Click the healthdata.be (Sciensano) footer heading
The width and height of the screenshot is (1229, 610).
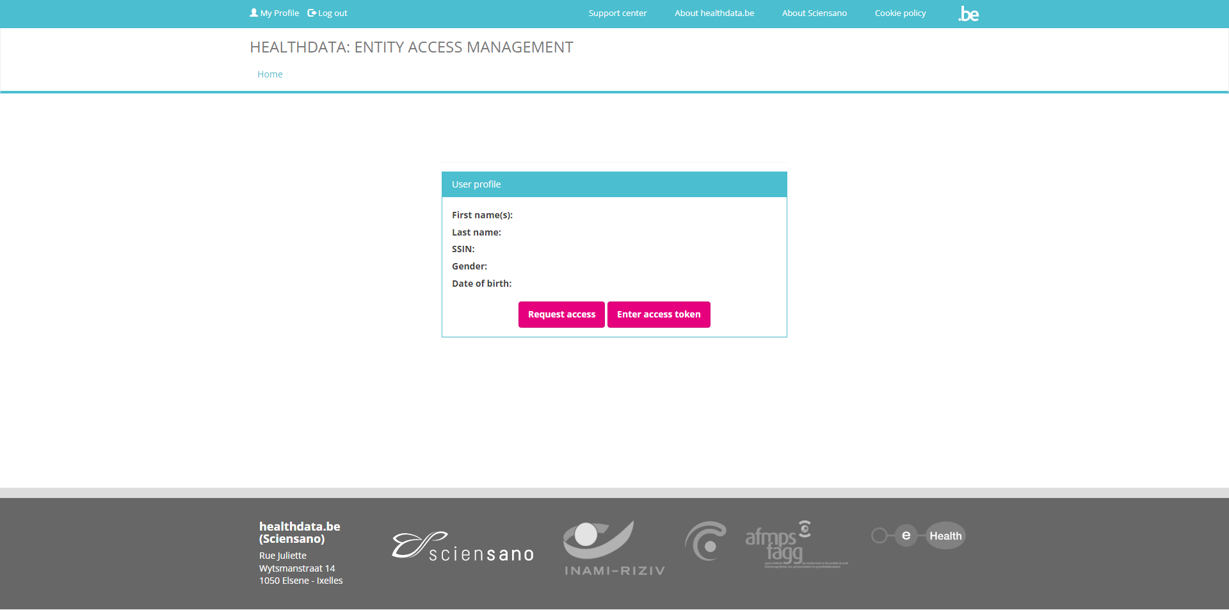[300, 533]
